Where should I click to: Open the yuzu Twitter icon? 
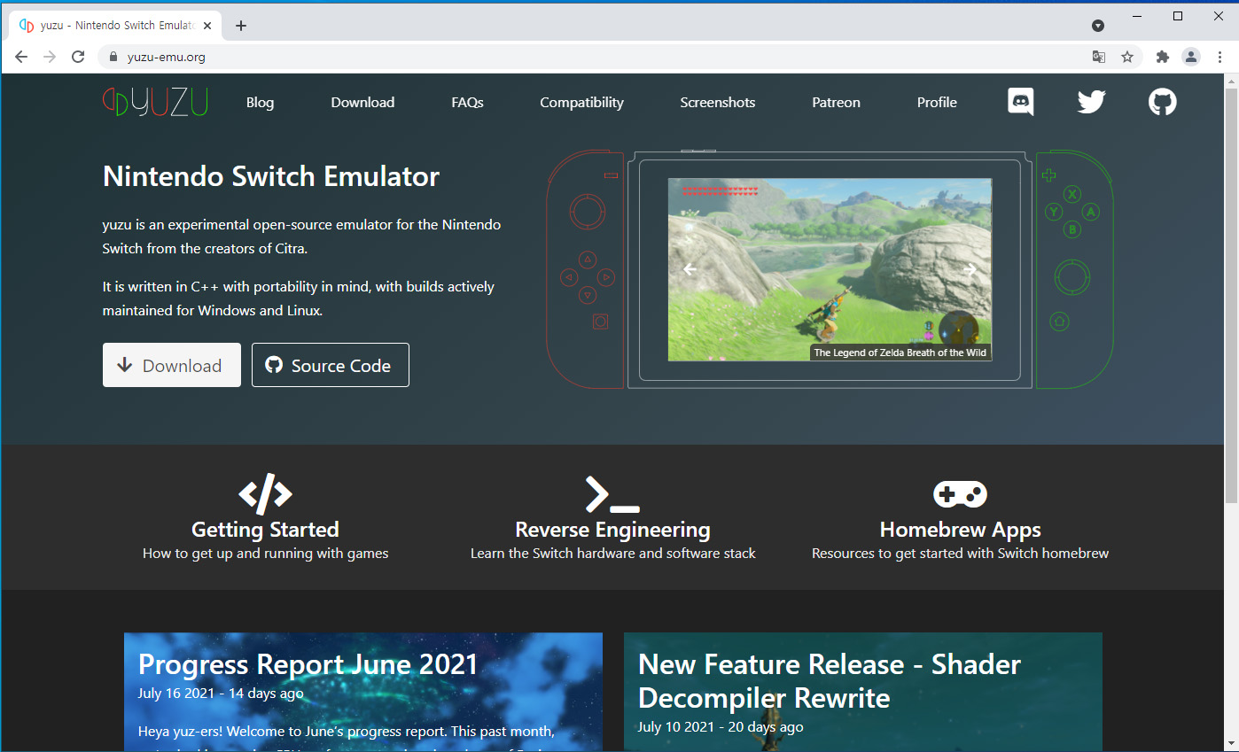[1092, 102]
